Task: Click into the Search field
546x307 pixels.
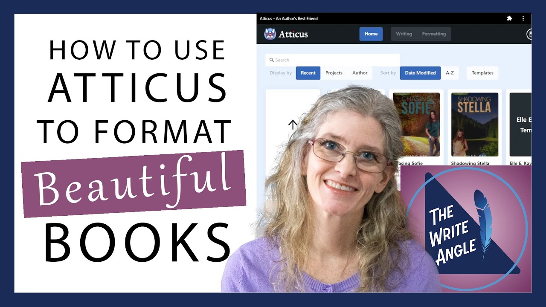Action: [x=333, y=60]
